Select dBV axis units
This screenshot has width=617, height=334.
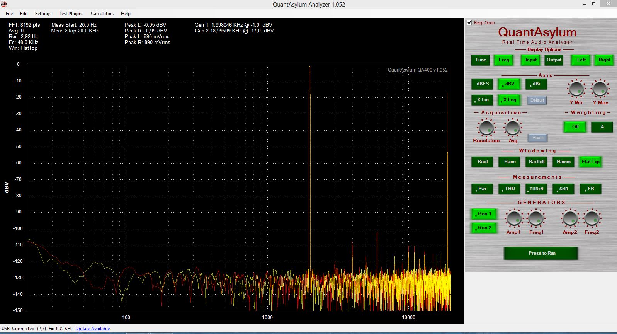(x=509, y=84)
